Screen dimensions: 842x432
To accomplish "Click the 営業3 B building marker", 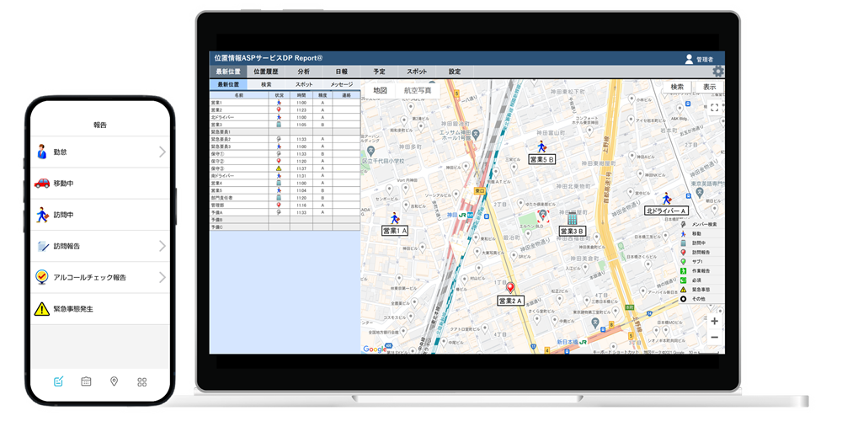I will coord(572,218).
